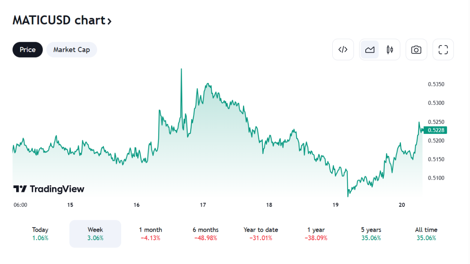Switch to candlestick chart style icon
Image resolution: width=470 pixels, height=264 pixels.
(390, 49)
